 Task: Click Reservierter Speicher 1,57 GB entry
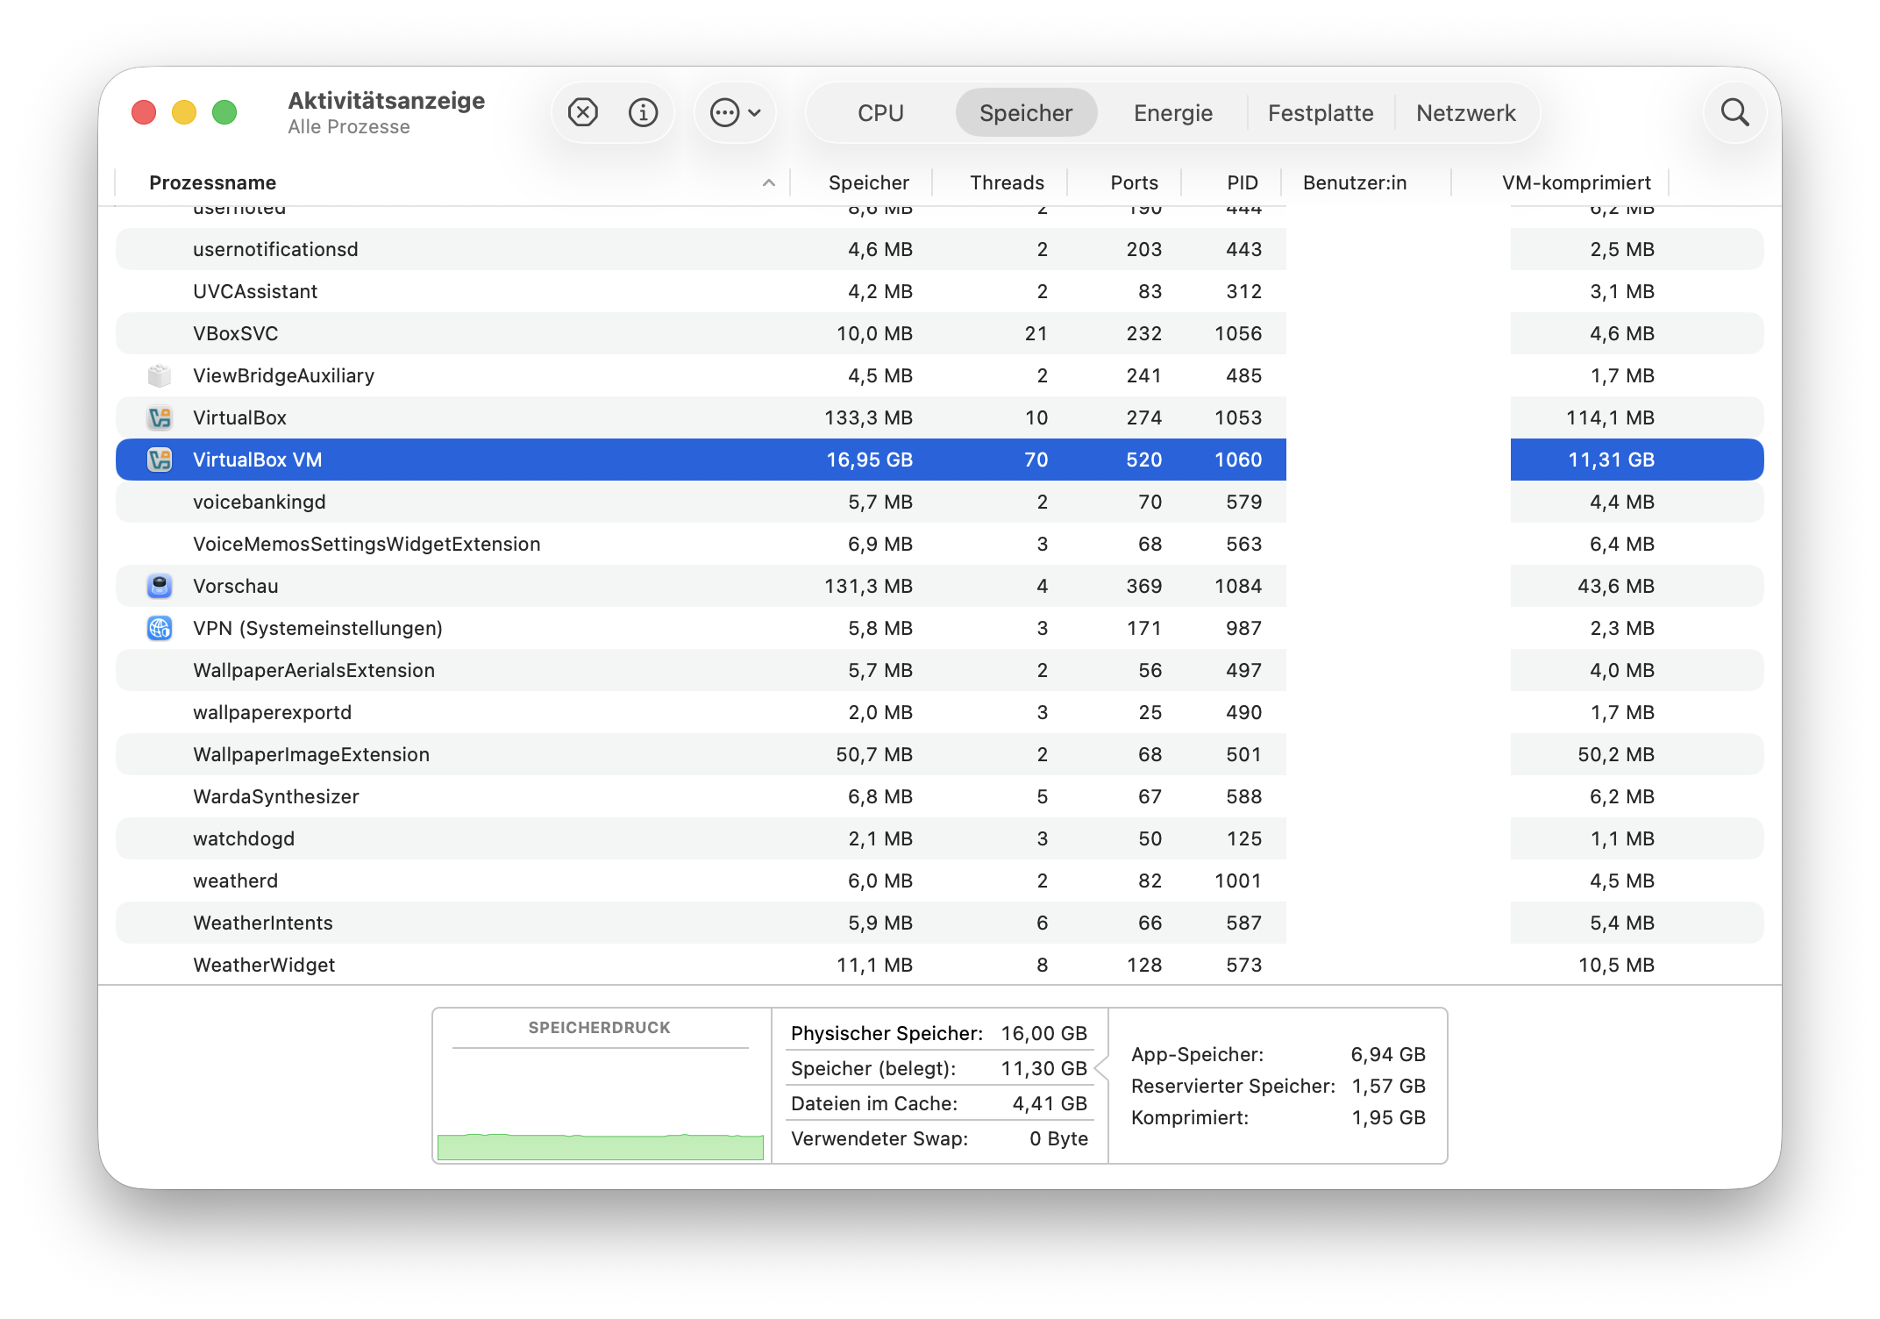pyautogui.click(x=1278, y=1086)
